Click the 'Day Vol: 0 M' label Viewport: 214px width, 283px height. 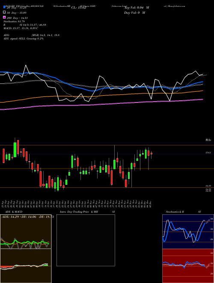134,12
